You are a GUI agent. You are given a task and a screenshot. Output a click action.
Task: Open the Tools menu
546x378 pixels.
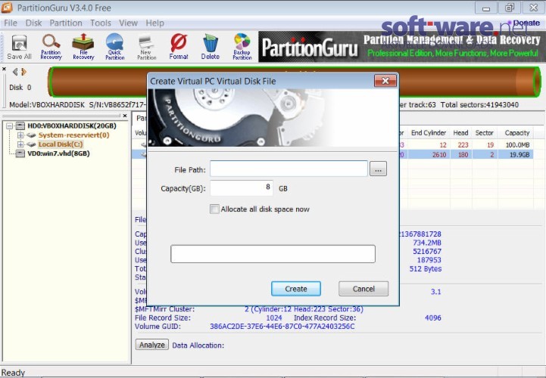pyautogui.click(x=101, y=23)
